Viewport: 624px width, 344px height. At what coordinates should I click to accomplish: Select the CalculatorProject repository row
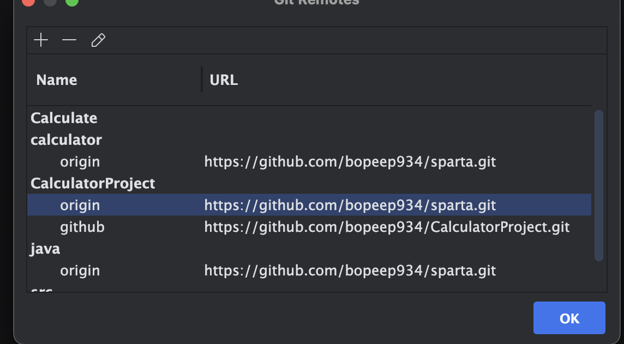93,183
